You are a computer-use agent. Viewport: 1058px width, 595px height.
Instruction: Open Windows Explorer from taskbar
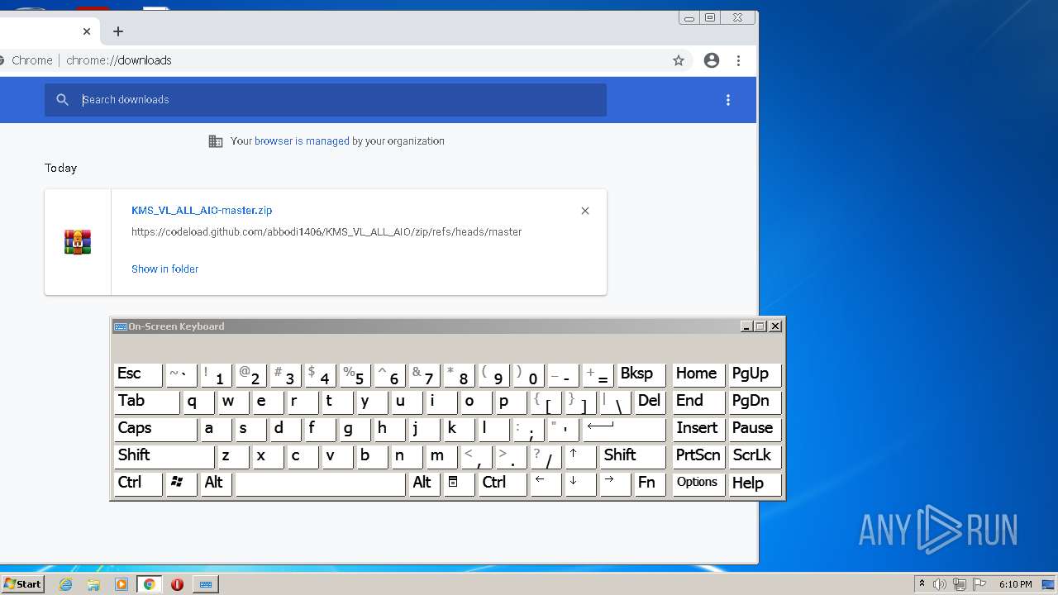coord(93,584)
